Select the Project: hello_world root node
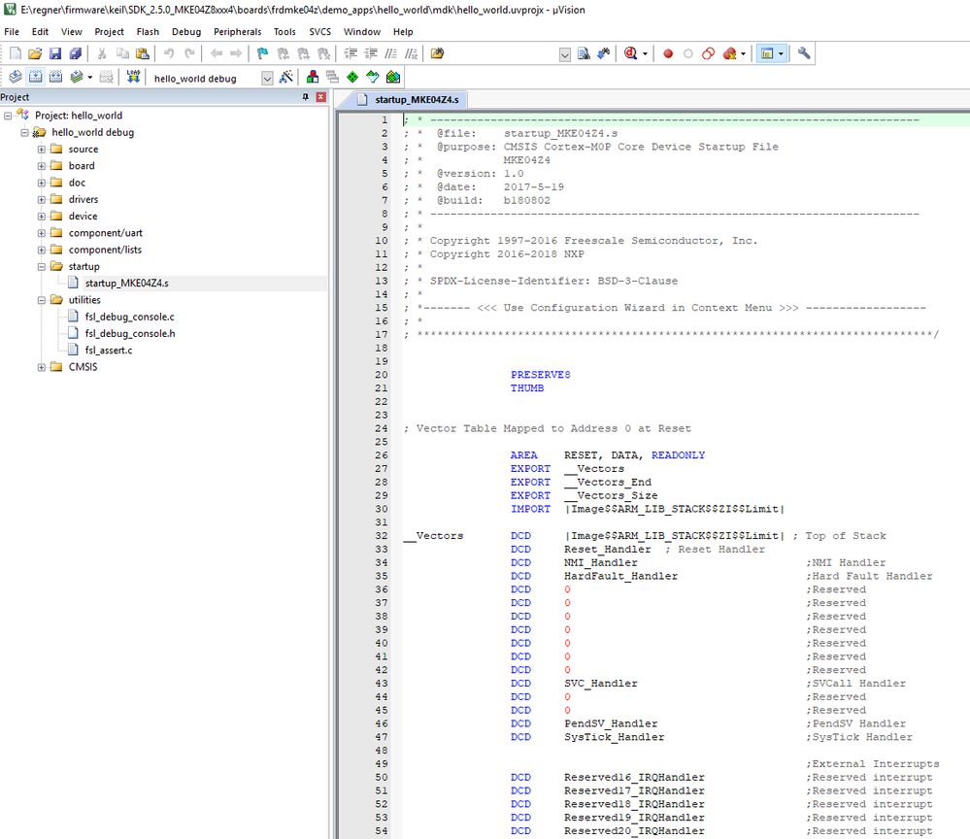This screenshot has height=839, width=970. tap(79, 116)
